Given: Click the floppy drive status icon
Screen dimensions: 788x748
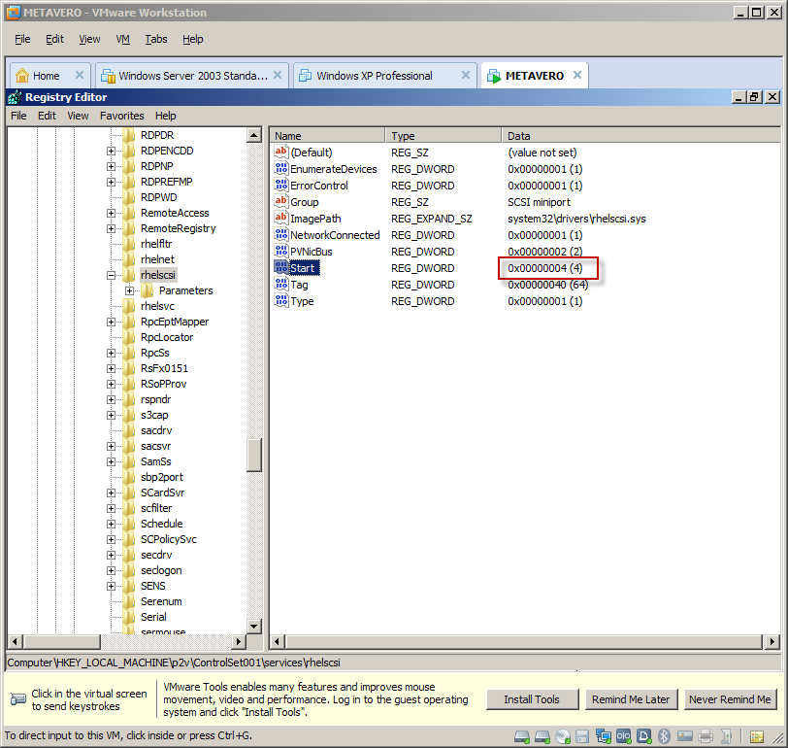Looking at the screenshot, I should (x=582, y=736).
